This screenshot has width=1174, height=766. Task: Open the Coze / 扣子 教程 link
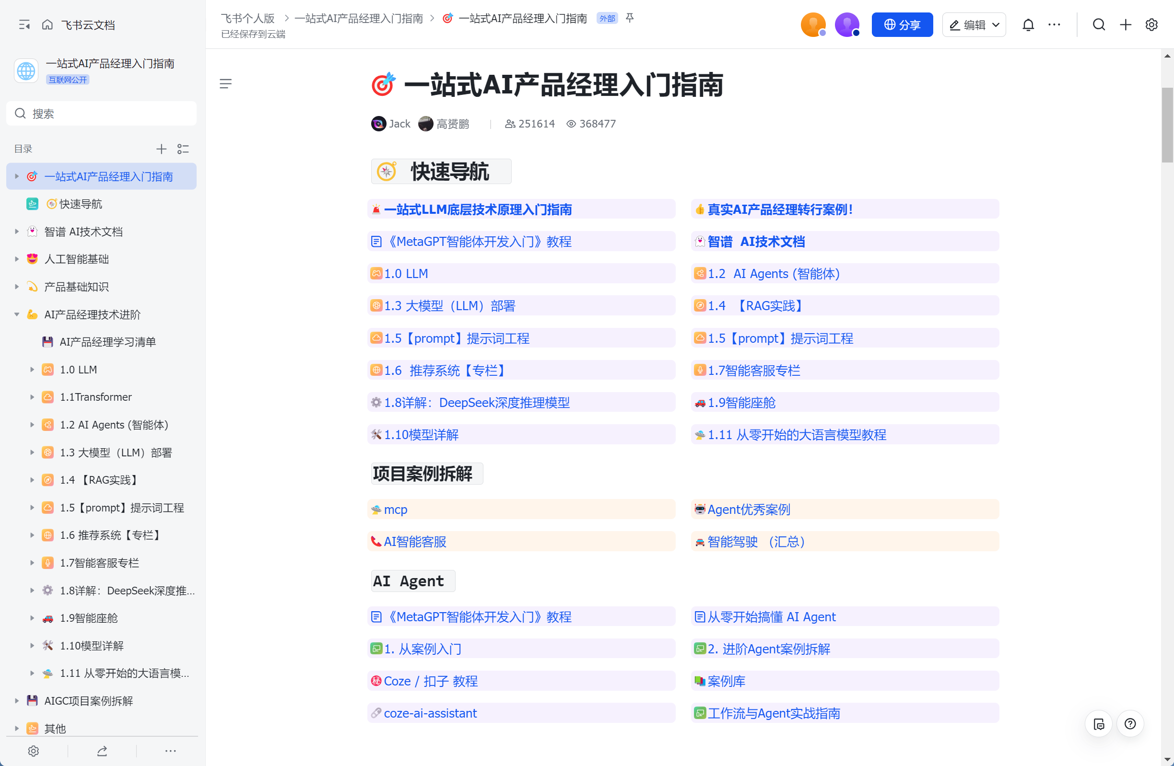(x=430, y=681)
